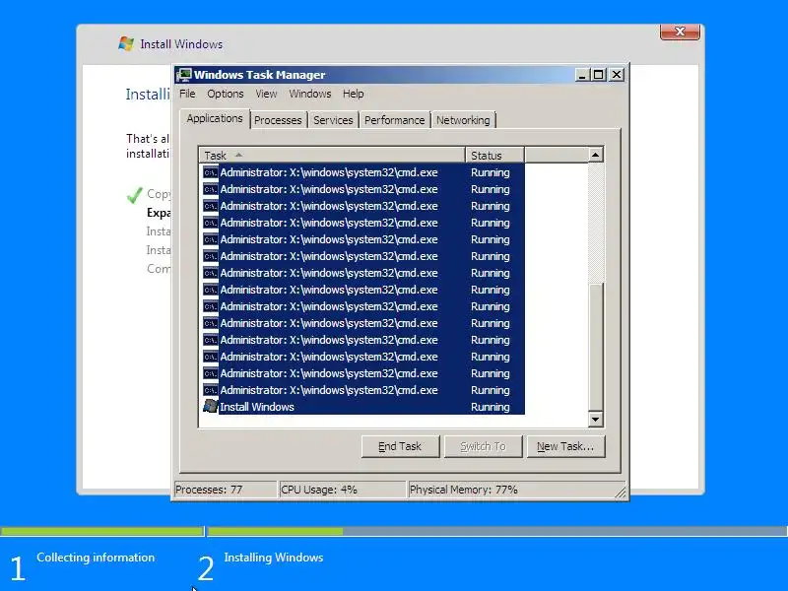
Task: Click the task list scrollbar thumb
Action: pos(596,347)
